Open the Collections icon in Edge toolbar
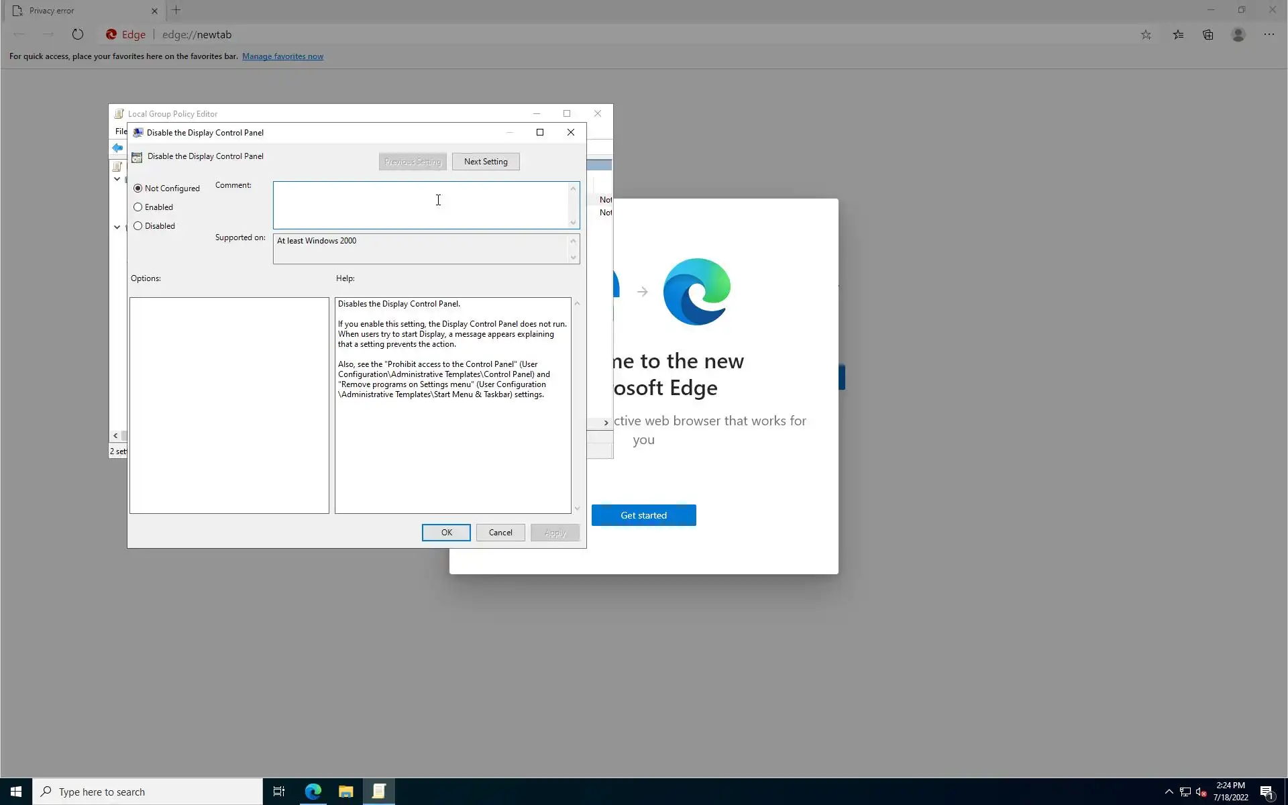Image resolution: width=1288 pixels, height=805 pixels. point(1207,35)
